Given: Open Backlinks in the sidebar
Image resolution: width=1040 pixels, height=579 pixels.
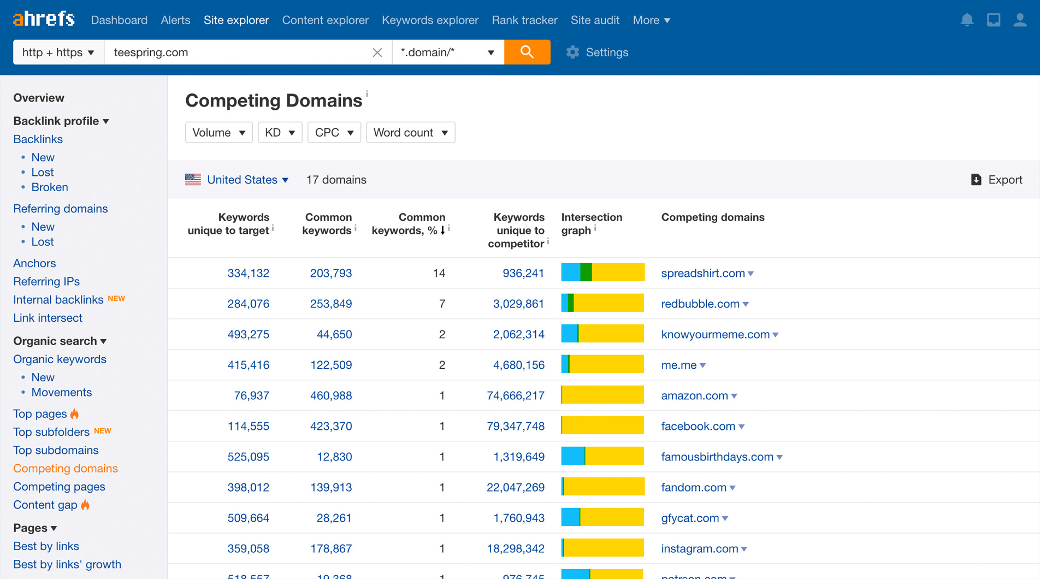Looking at the screenshot, I should [x=38, y=139].
